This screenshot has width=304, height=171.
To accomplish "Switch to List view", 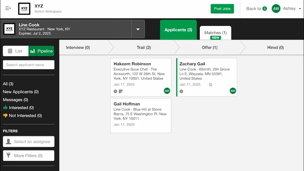I will click(x=16, y=51).
